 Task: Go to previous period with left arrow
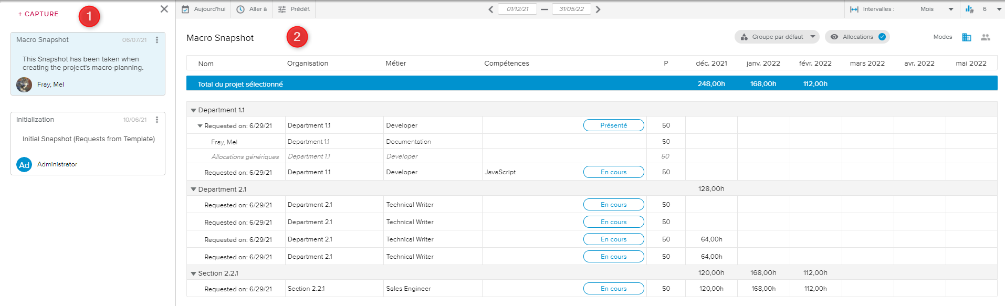pos(490,9)
